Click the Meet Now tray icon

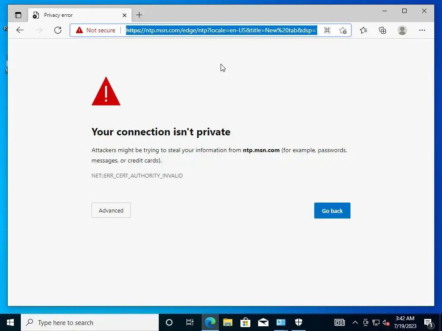366,322
